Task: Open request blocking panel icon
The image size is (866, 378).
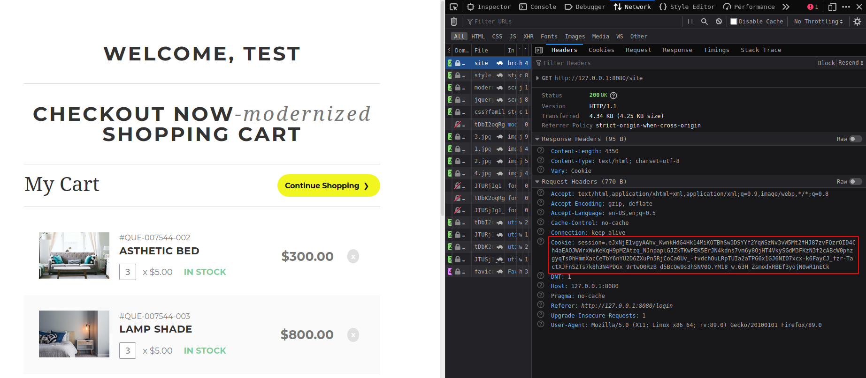Action: point(719,22)
